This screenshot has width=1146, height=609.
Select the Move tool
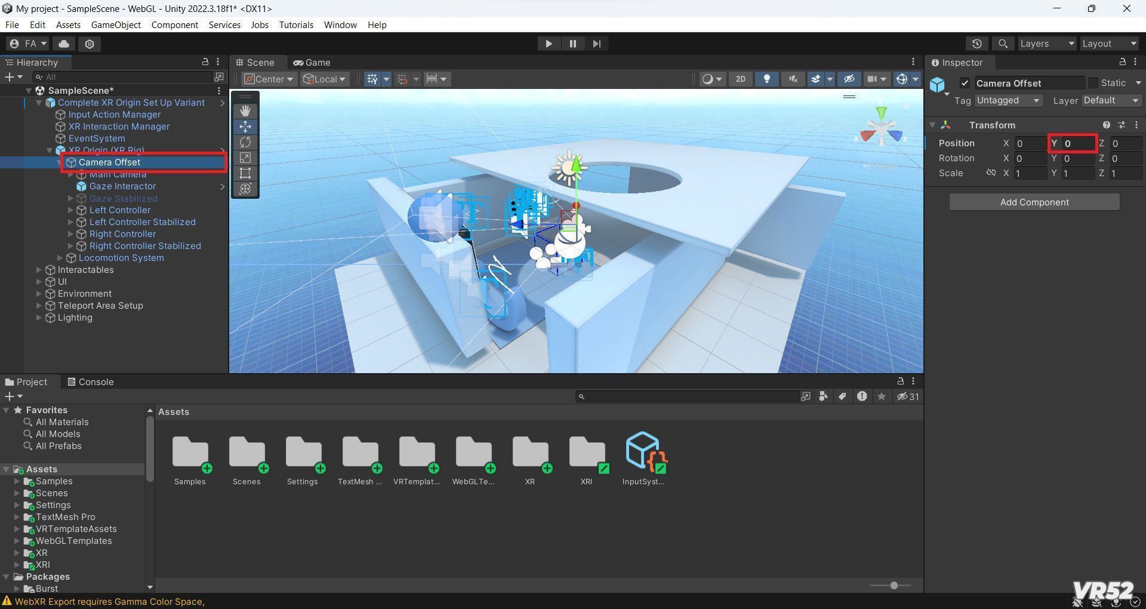[245, 127]
